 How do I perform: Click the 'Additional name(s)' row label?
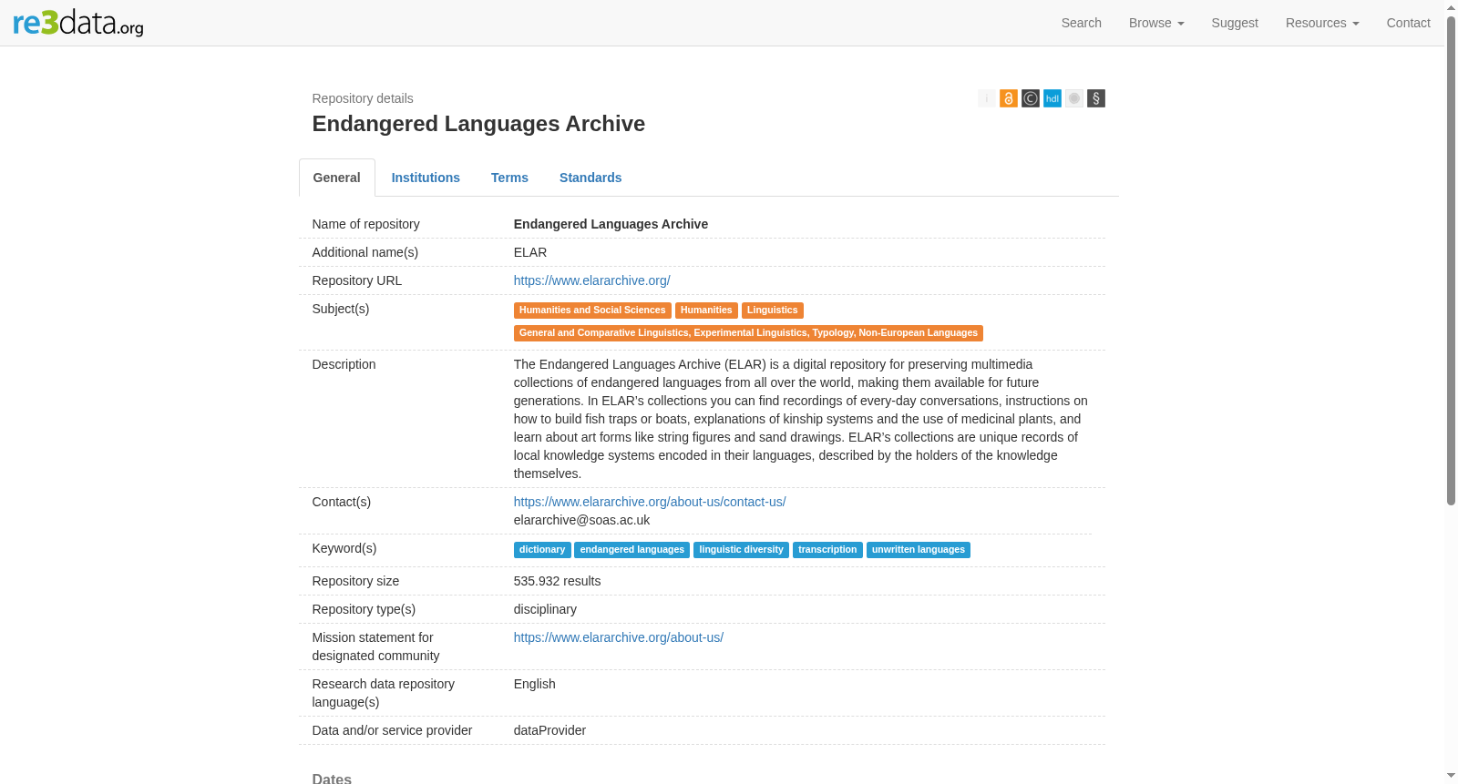coord(364,252)
